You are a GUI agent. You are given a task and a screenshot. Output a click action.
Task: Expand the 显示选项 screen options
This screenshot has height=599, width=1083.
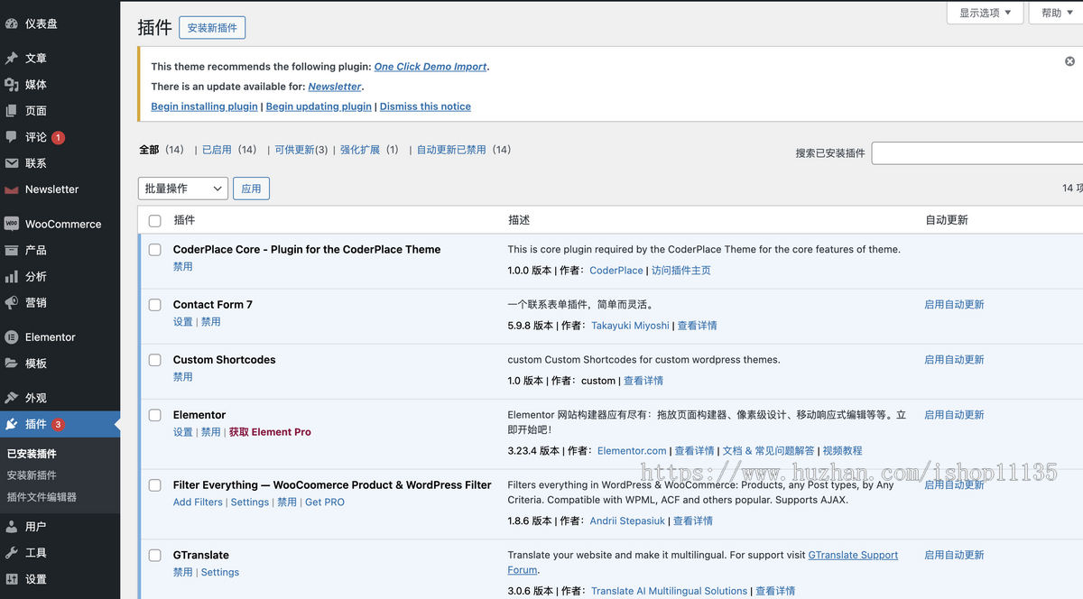(x=985, y=13)
